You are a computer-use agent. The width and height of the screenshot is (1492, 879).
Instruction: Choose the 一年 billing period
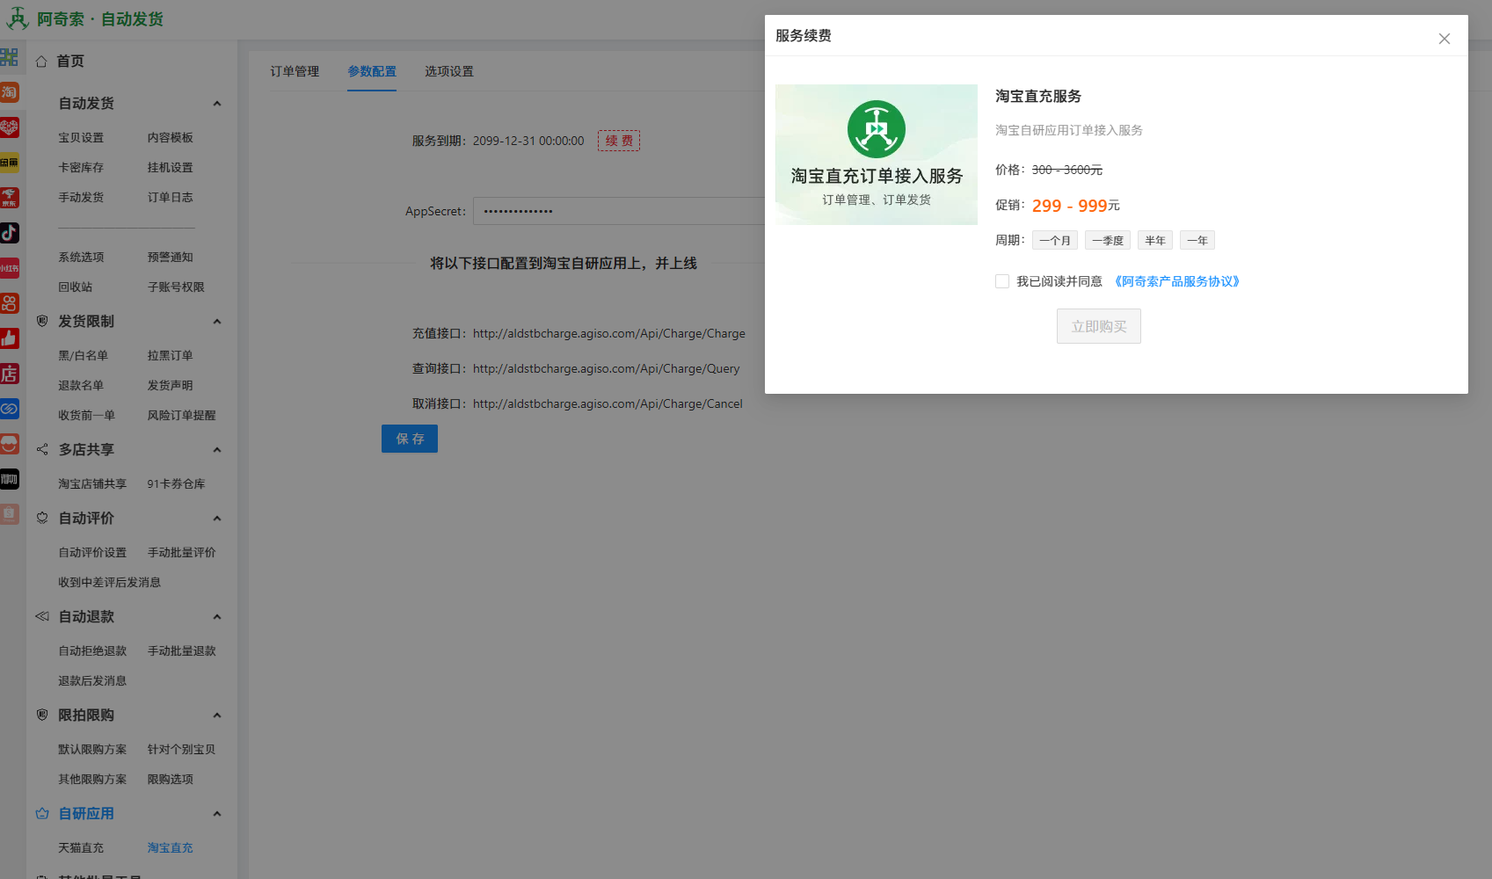click(1197, 240)
